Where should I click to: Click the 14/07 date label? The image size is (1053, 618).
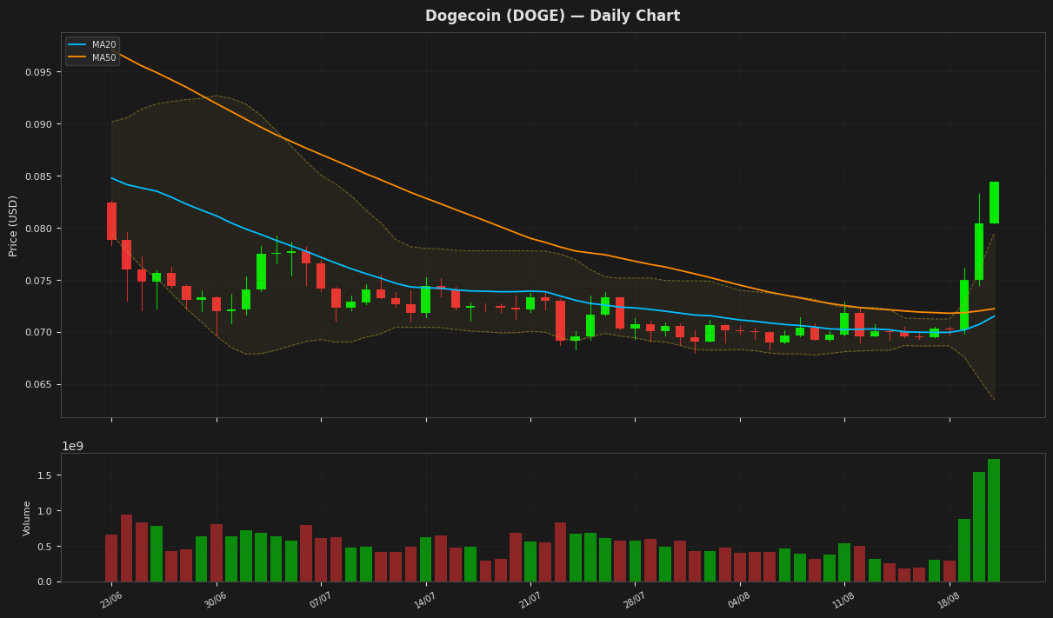[x=425, y=600]
